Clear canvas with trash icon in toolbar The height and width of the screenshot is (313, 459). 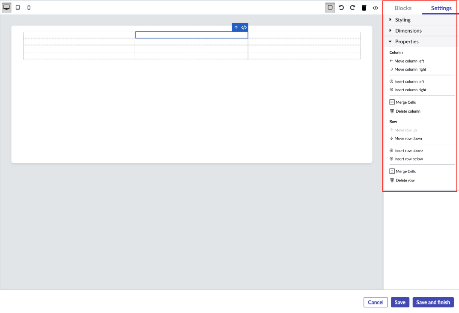[364, 8]
